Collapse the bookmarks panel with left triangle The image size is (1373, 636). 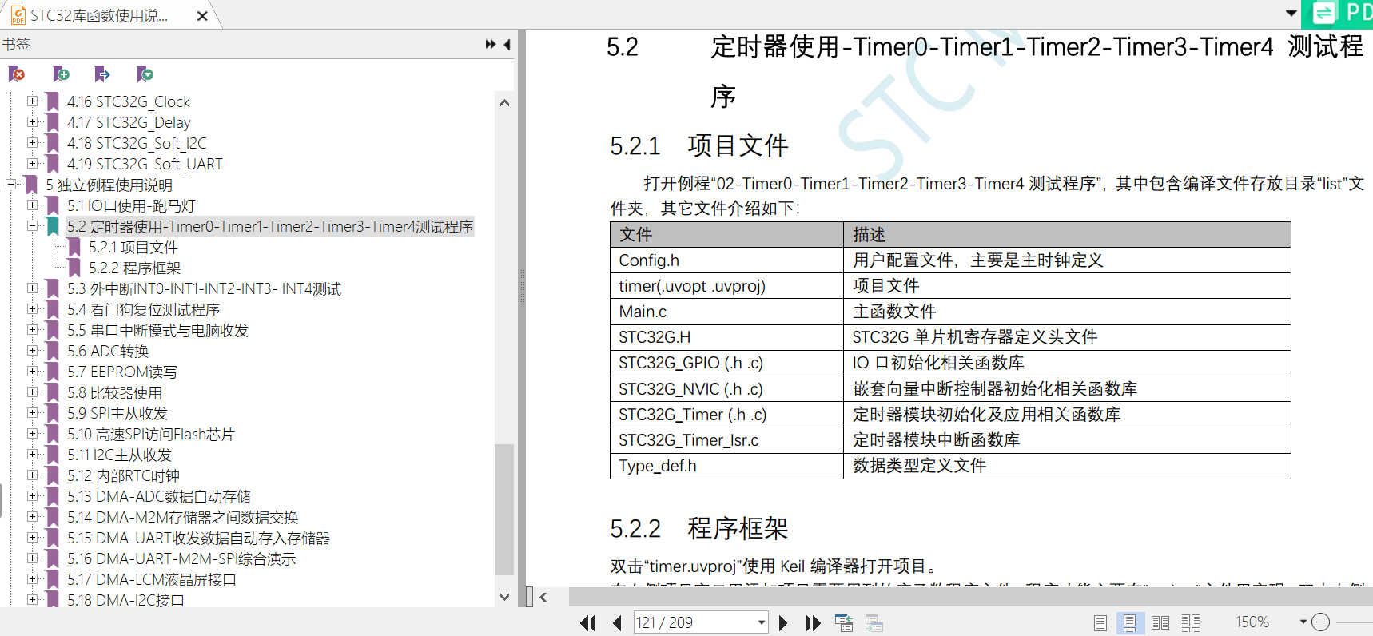pos(507,45)
